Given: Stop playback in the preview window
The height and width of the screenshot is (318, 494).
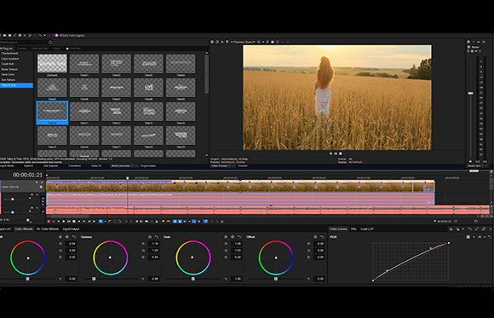Looking at the screenshot, I should tap(341, 153).
